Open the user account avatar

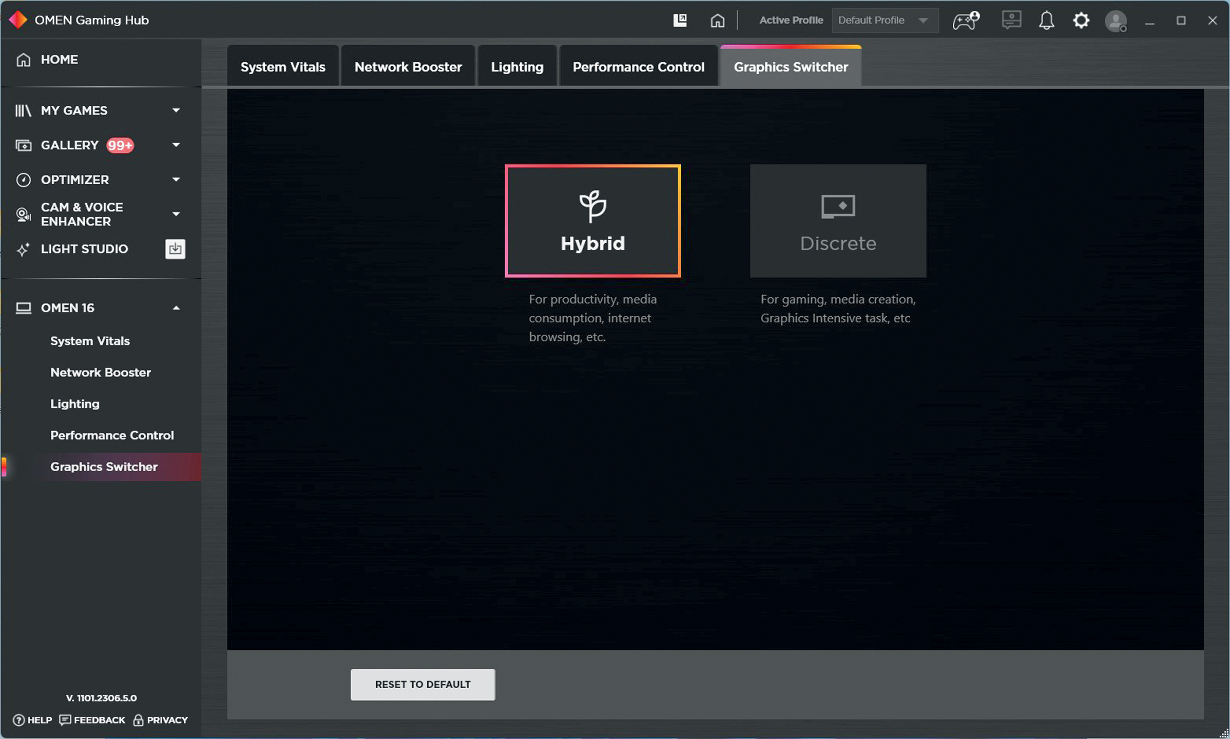tap(1116, 22)
